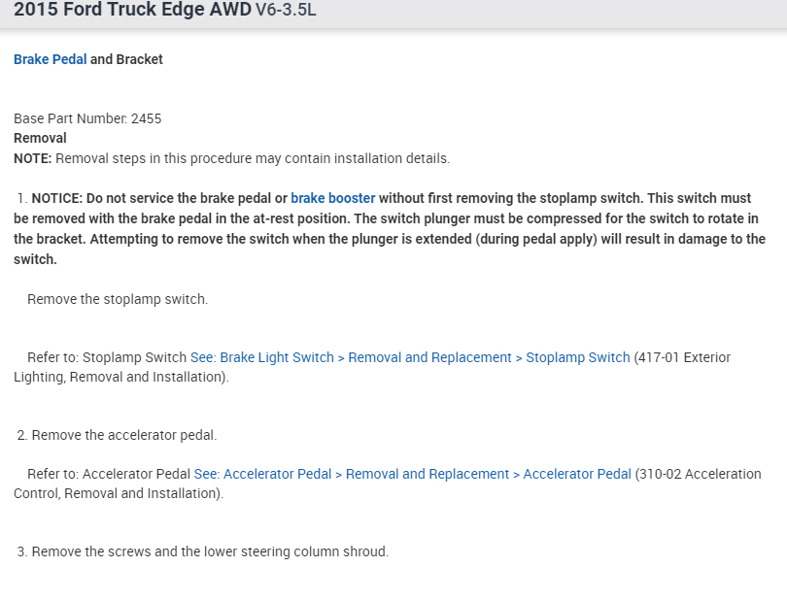The image size is (787, 601).
Task: Click step 3 about the lower steering column shroud
Action: point(209,551)
